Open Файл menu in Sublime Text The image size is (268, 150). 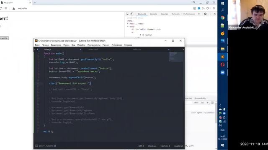(37, 45)
